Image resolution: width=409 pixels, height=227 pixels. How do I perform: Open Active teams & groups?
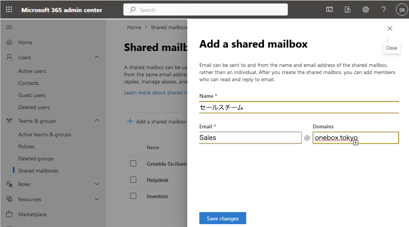44,134
